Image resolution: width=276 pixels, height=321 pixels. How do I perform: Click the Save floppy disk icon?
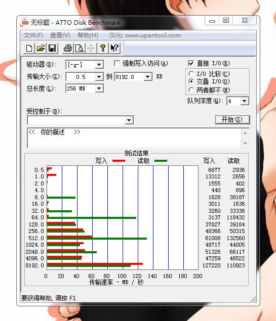[x=52, y=49]
